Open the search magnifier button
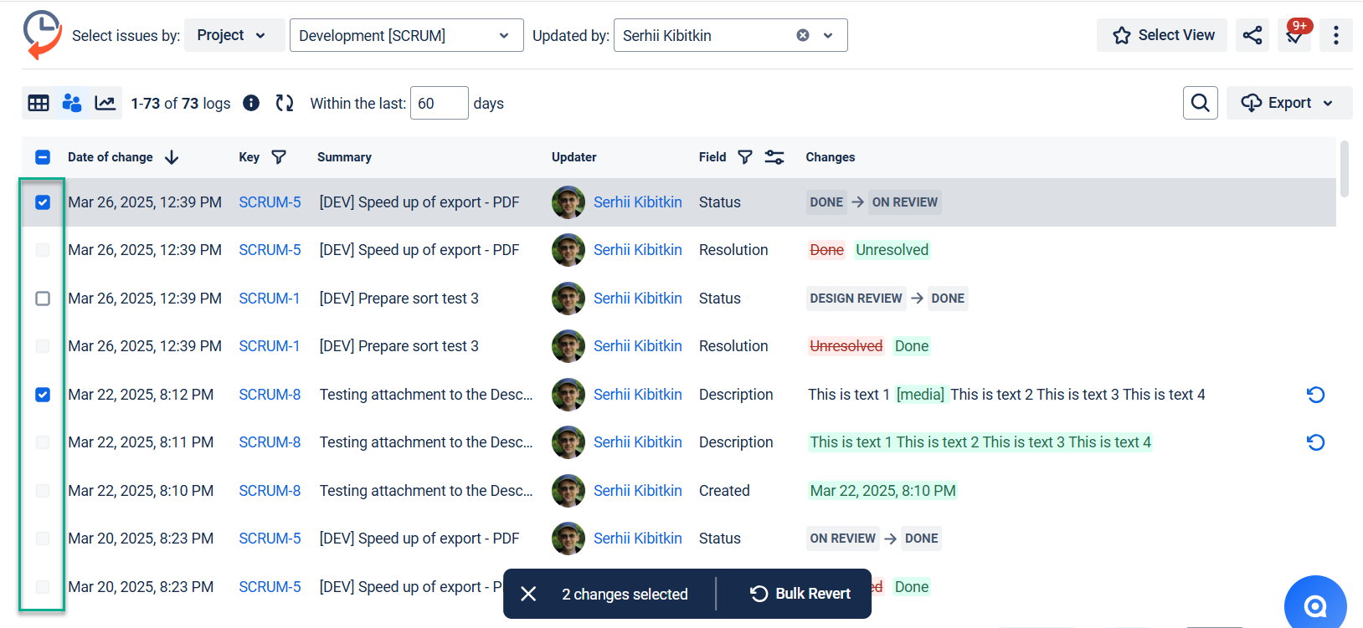 1200,103
